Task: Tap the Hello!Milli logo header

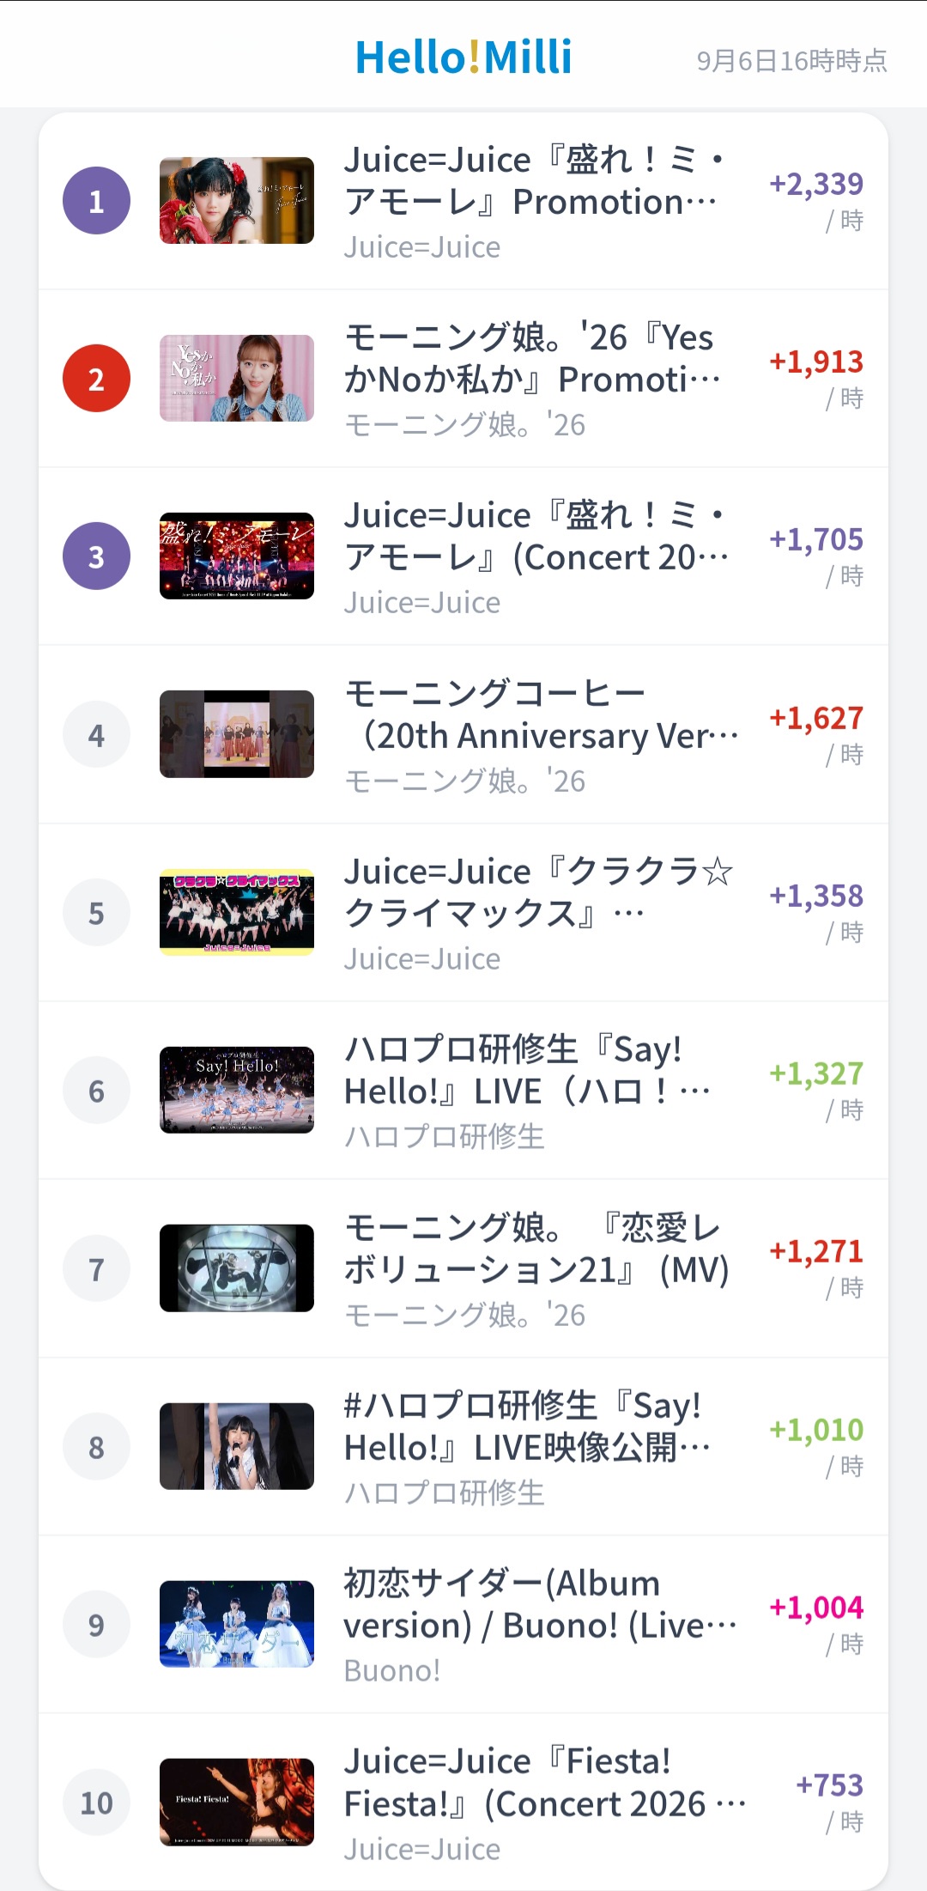Action: [x=463, y=58]
